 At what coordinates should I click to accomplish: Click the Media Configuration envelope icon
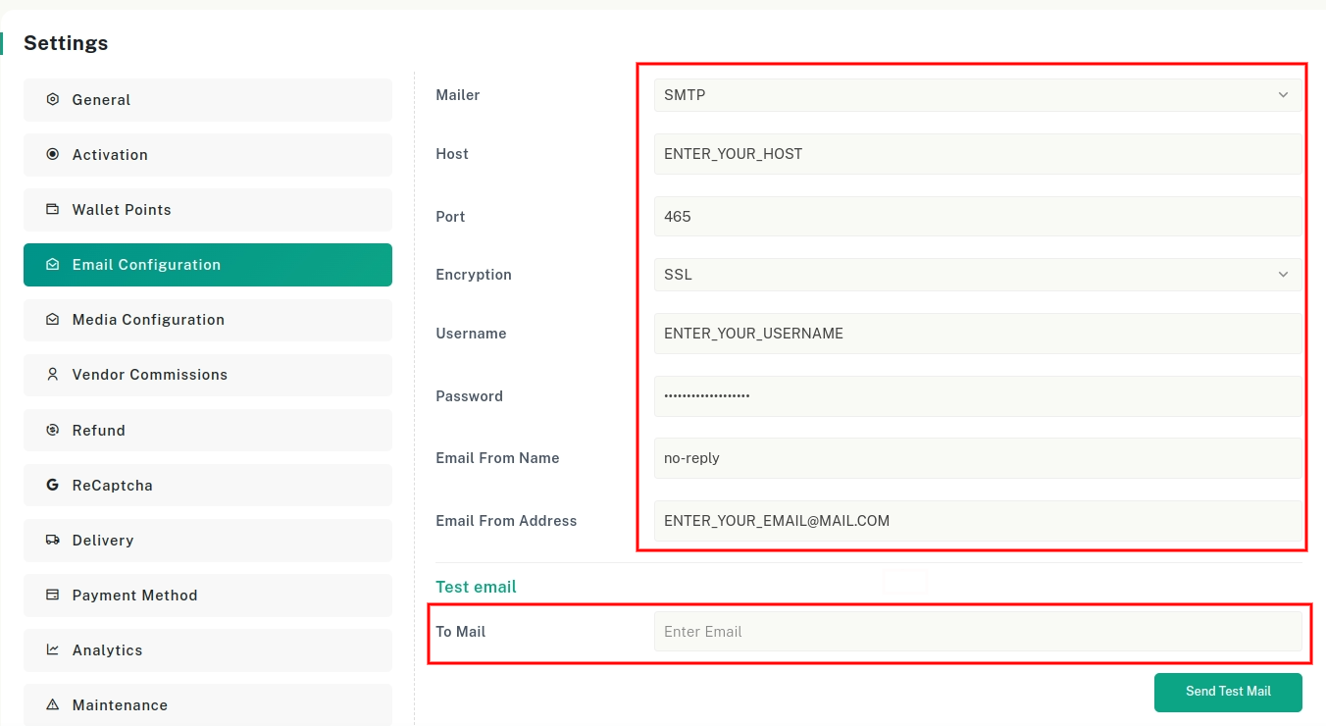pos(53,320)
